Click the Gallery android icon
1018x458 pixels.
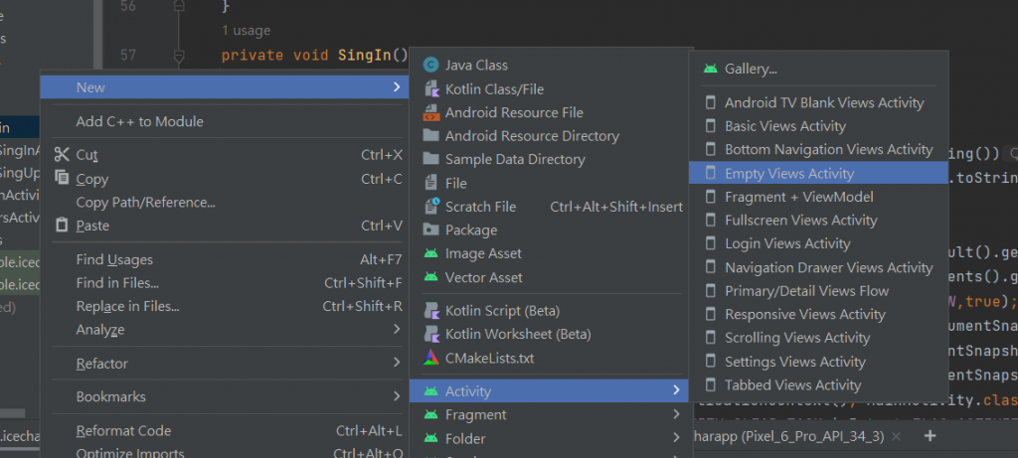coord(710,70)
